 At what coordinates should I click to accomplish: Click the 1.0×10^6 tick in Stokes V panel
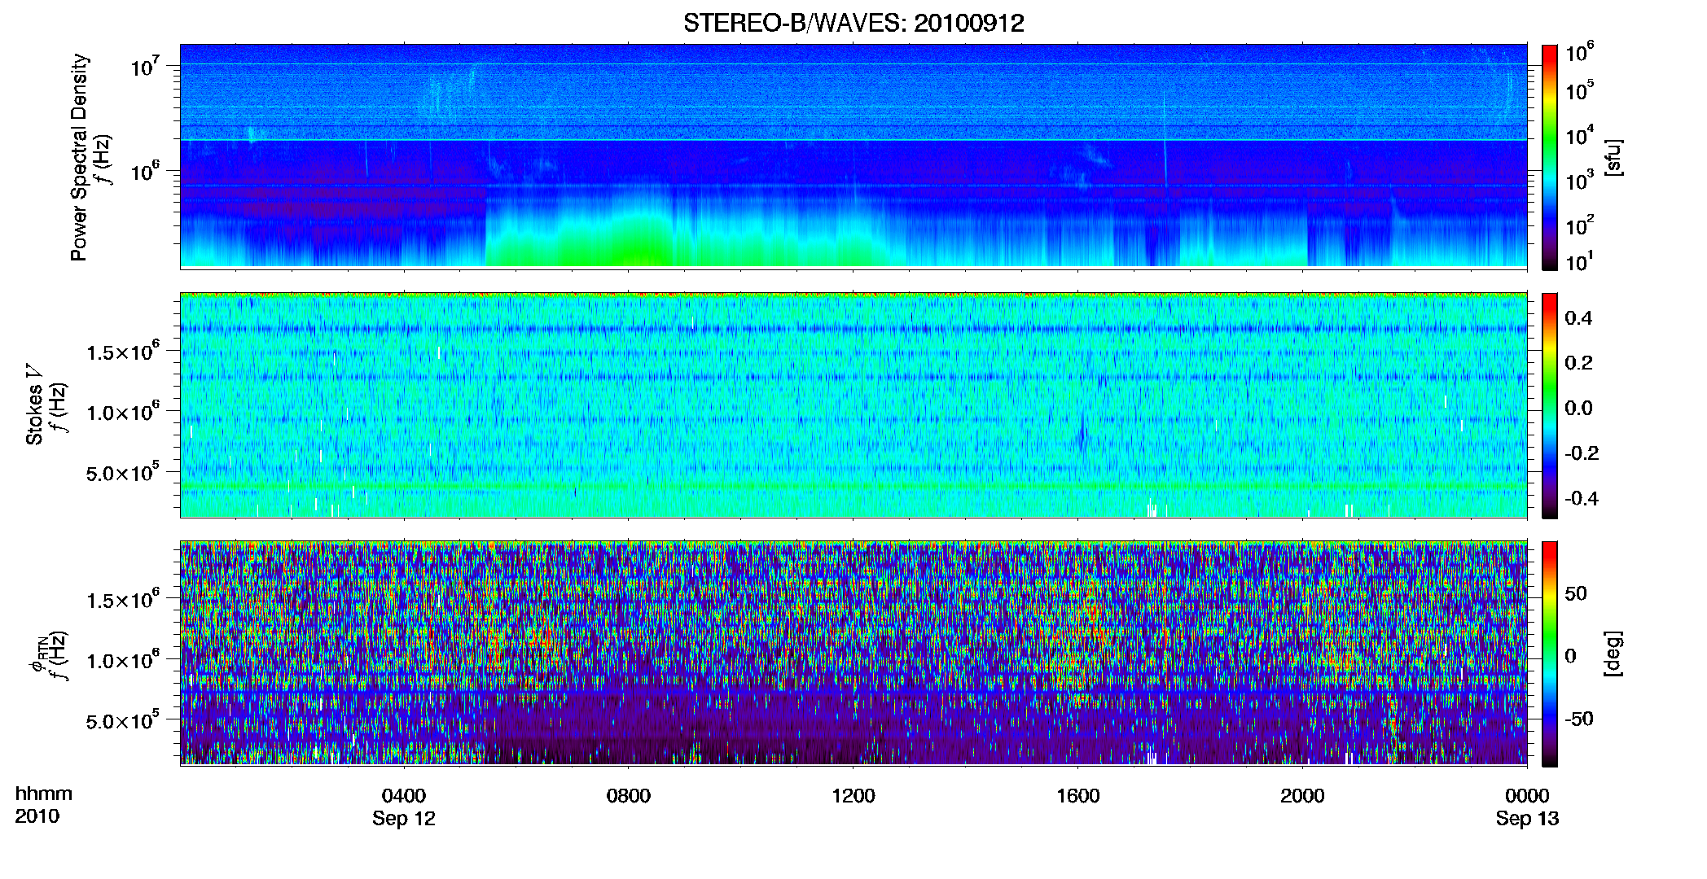pyautogui.click(x=122, y=413)
